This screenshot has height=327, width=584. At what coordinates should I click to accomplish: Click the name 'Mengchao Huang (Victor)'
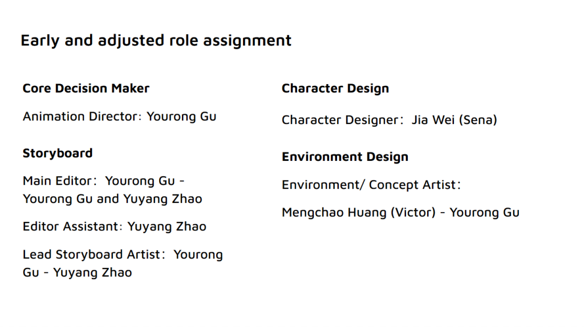[x=359, y=213]
